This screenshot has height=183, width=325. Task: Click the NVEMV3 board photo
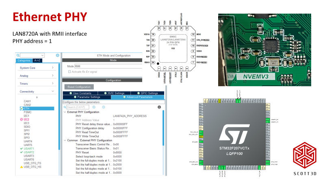[264, 50]
